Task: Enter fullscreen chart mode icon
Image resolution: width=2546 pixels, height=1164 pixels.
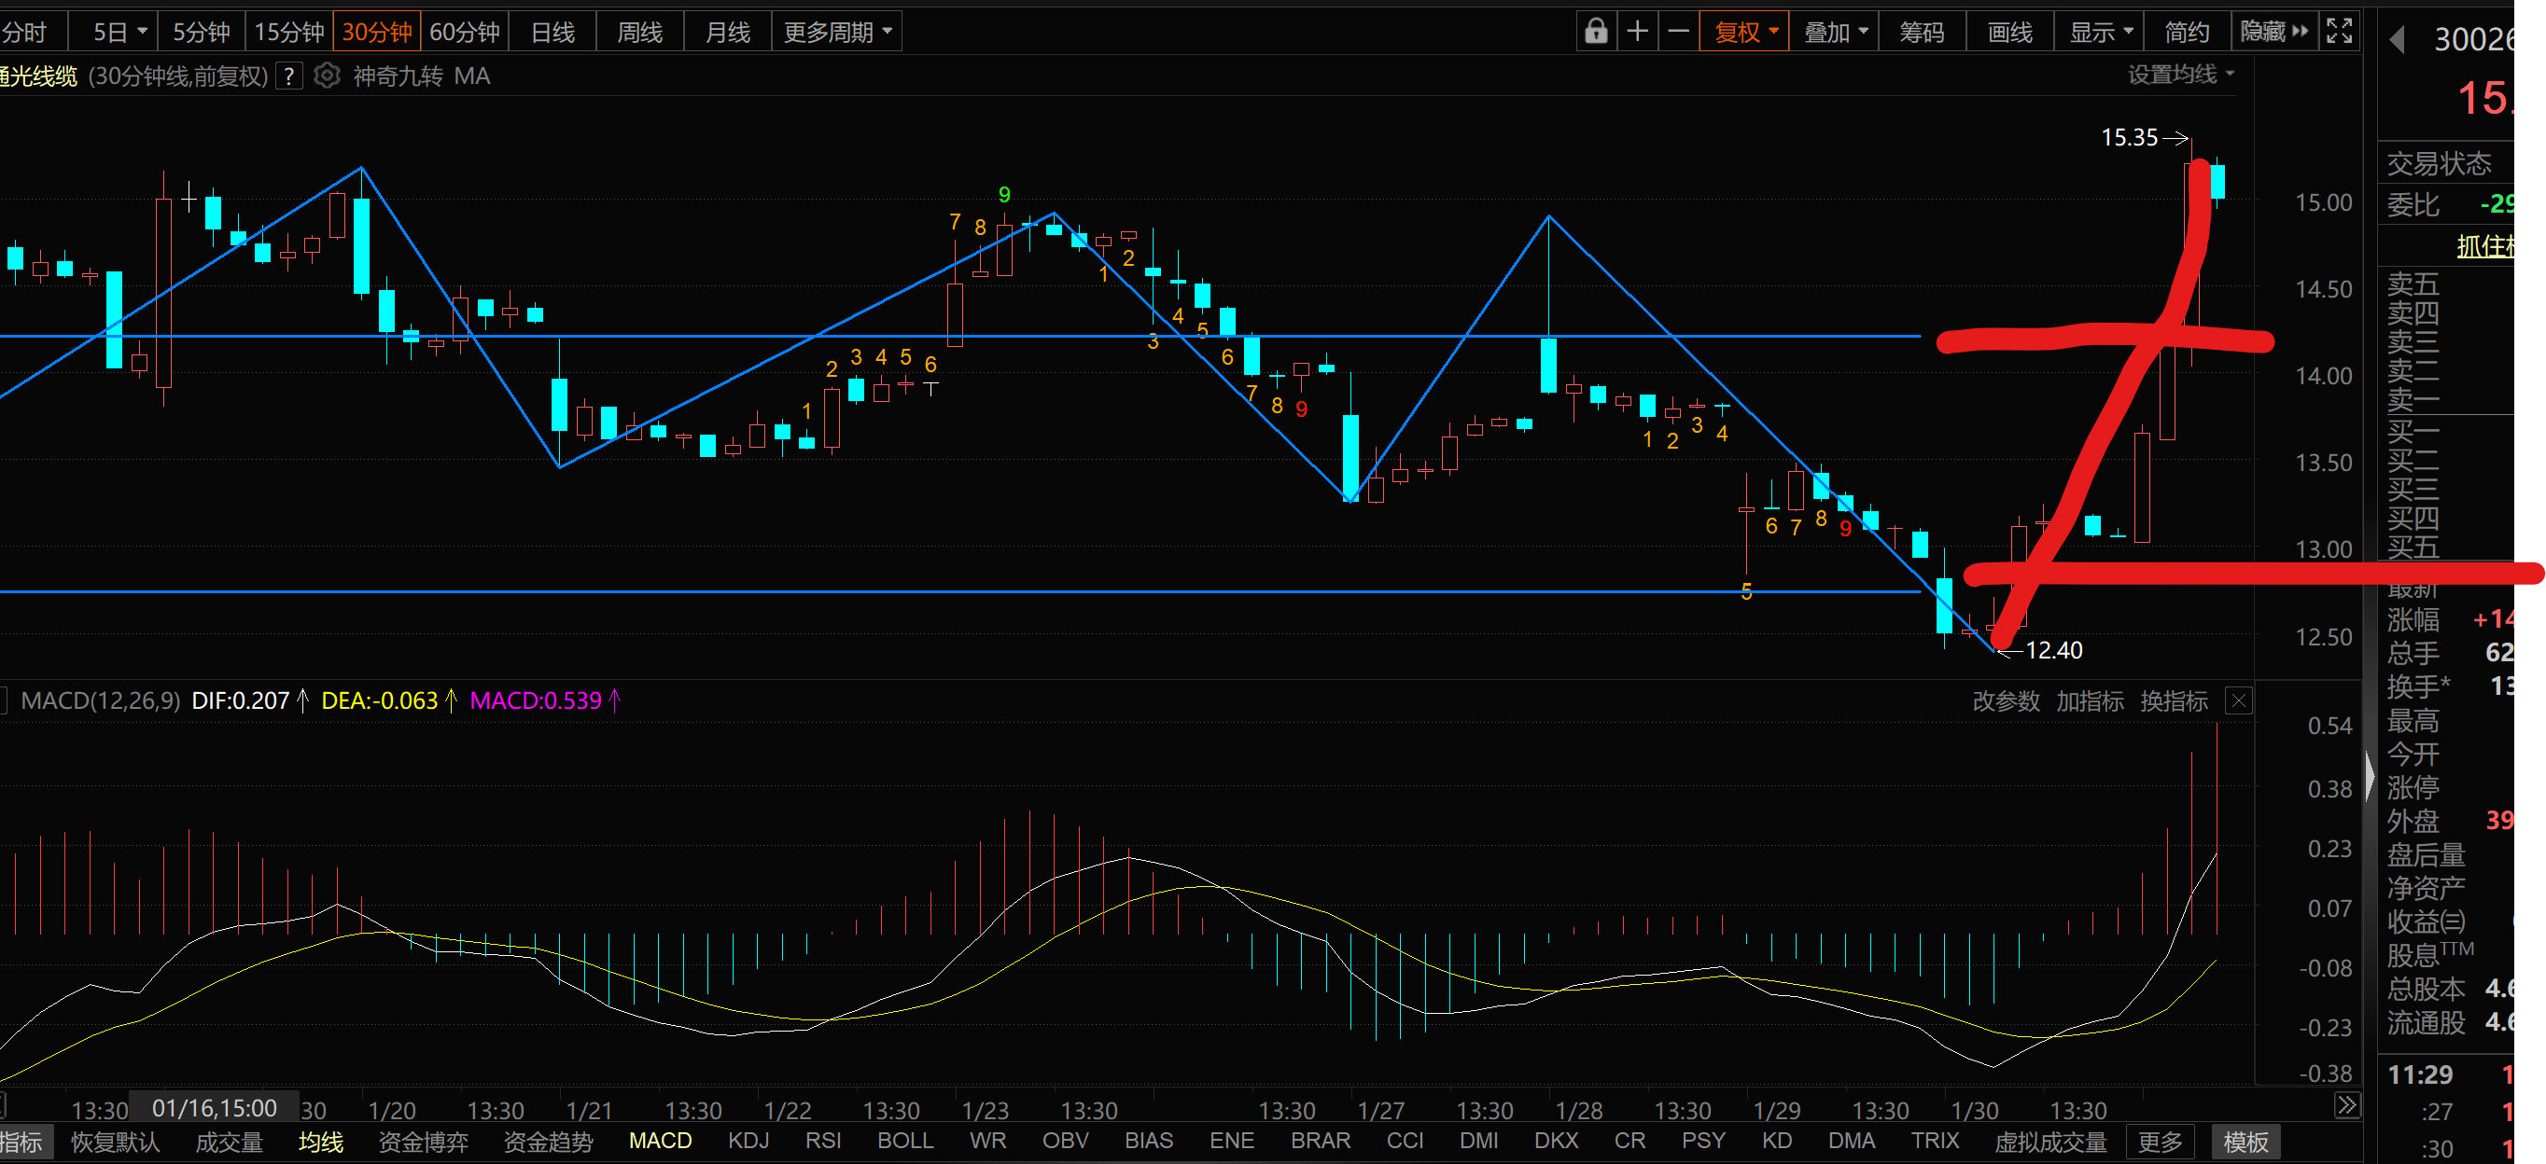Action: pos(2339,32)
